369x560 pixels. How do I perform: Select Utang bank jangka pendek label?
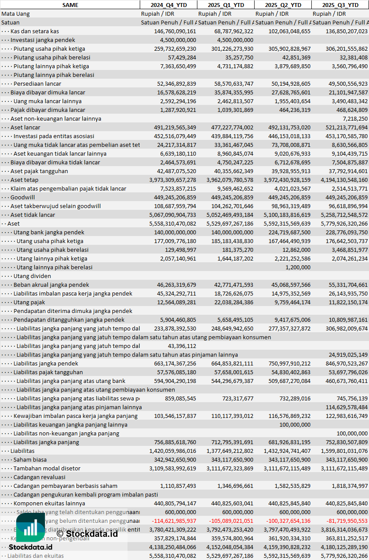pyautogui.click(x=49, y=232)
